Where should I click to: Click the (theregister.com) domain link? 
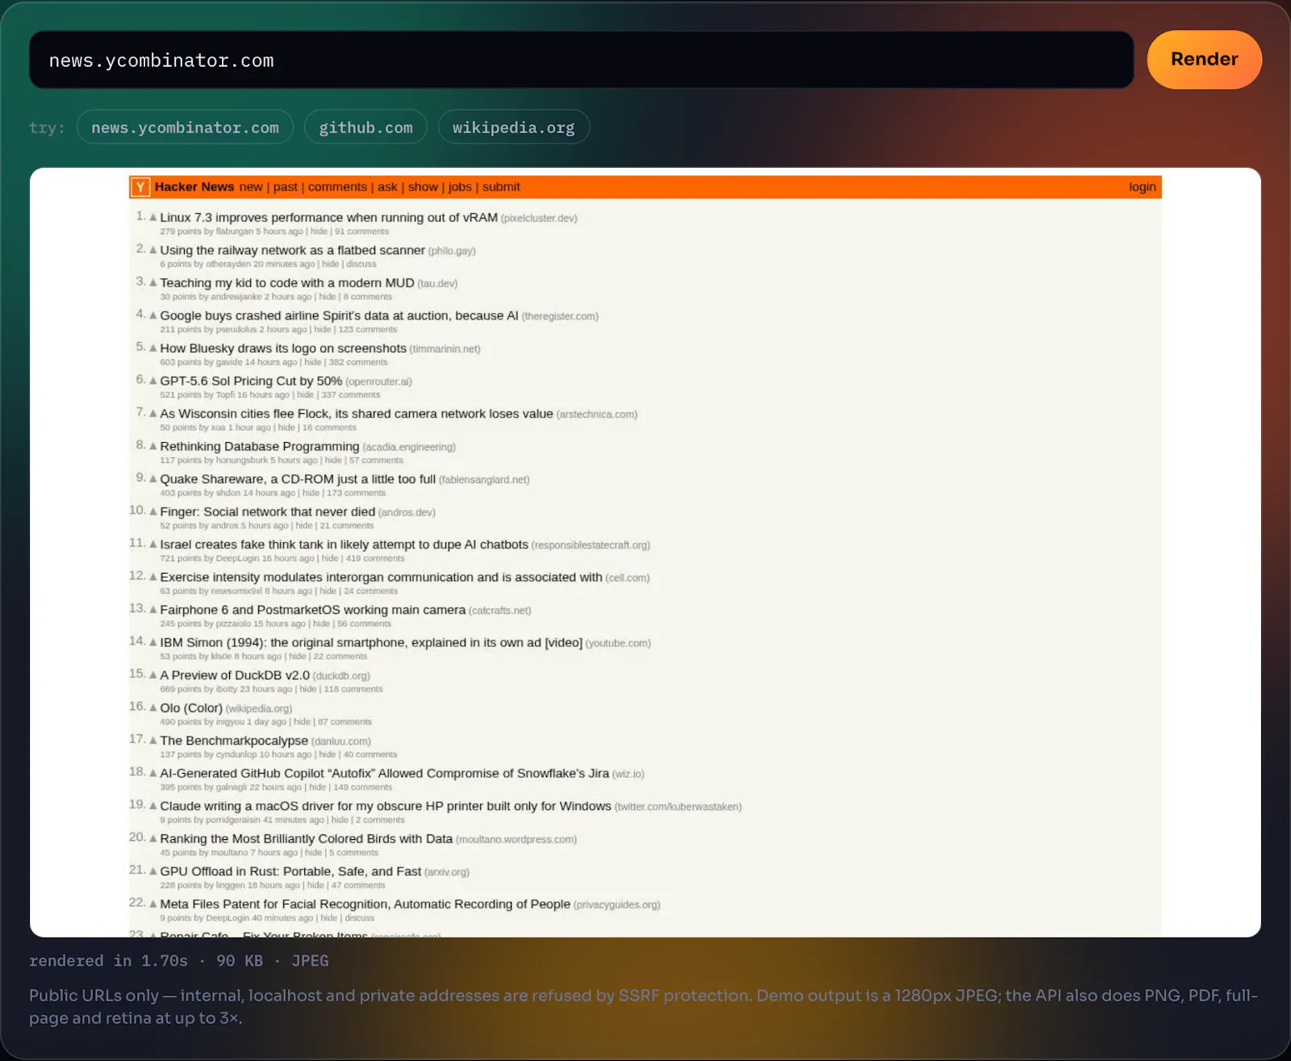pos(560,316)
